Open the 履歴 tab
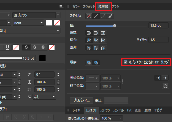Screen dimensions: 172x122 [x=148, y=110]
